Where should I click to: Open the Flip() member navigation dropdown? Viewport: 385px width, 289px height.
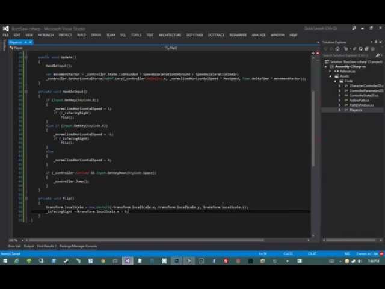[241, 48]
